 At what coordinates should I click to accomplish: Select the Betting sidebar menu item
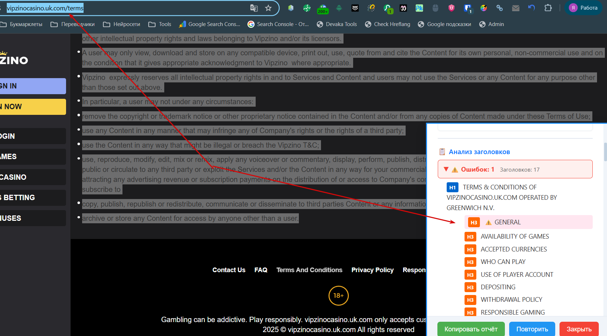(x=33, y=198)
